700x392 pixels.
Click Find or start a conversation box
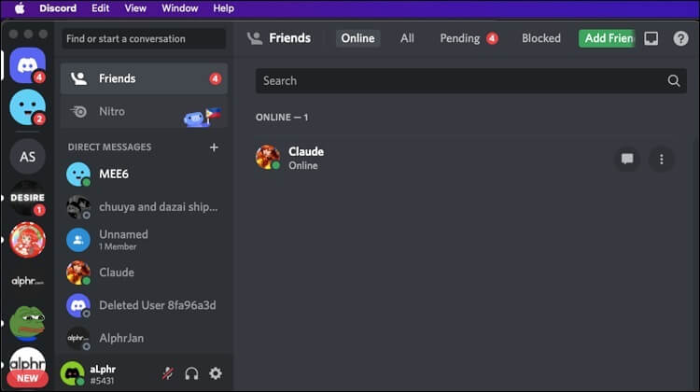[x=144, y=39]
